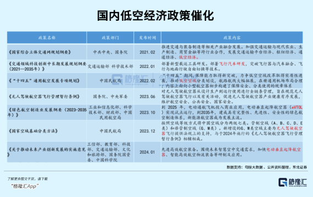Image resolution: width=313 pixels, height=197 pixels.
Task: Select 中国民航局 in the 国家空域基础分类方法 row
Action: pyautogui.click(x=110, y=131)
